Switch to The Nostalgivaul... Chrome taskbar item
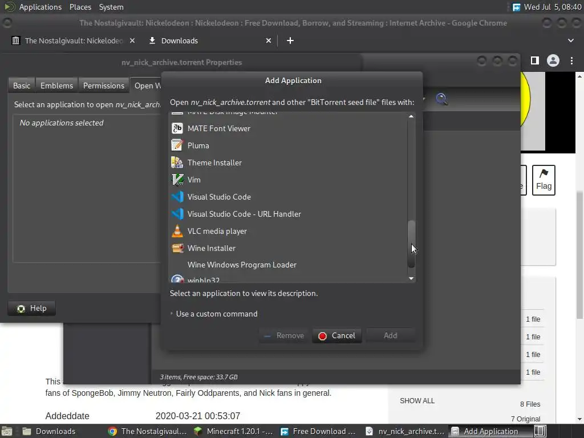584x438 pixels. pyautogui.click(x=148, y=431)
